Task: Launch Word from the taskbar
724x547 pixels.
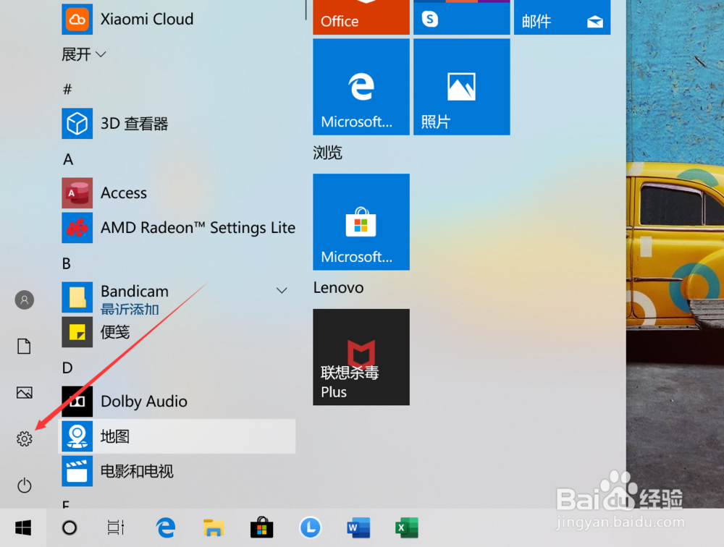Action: [359, 527]
